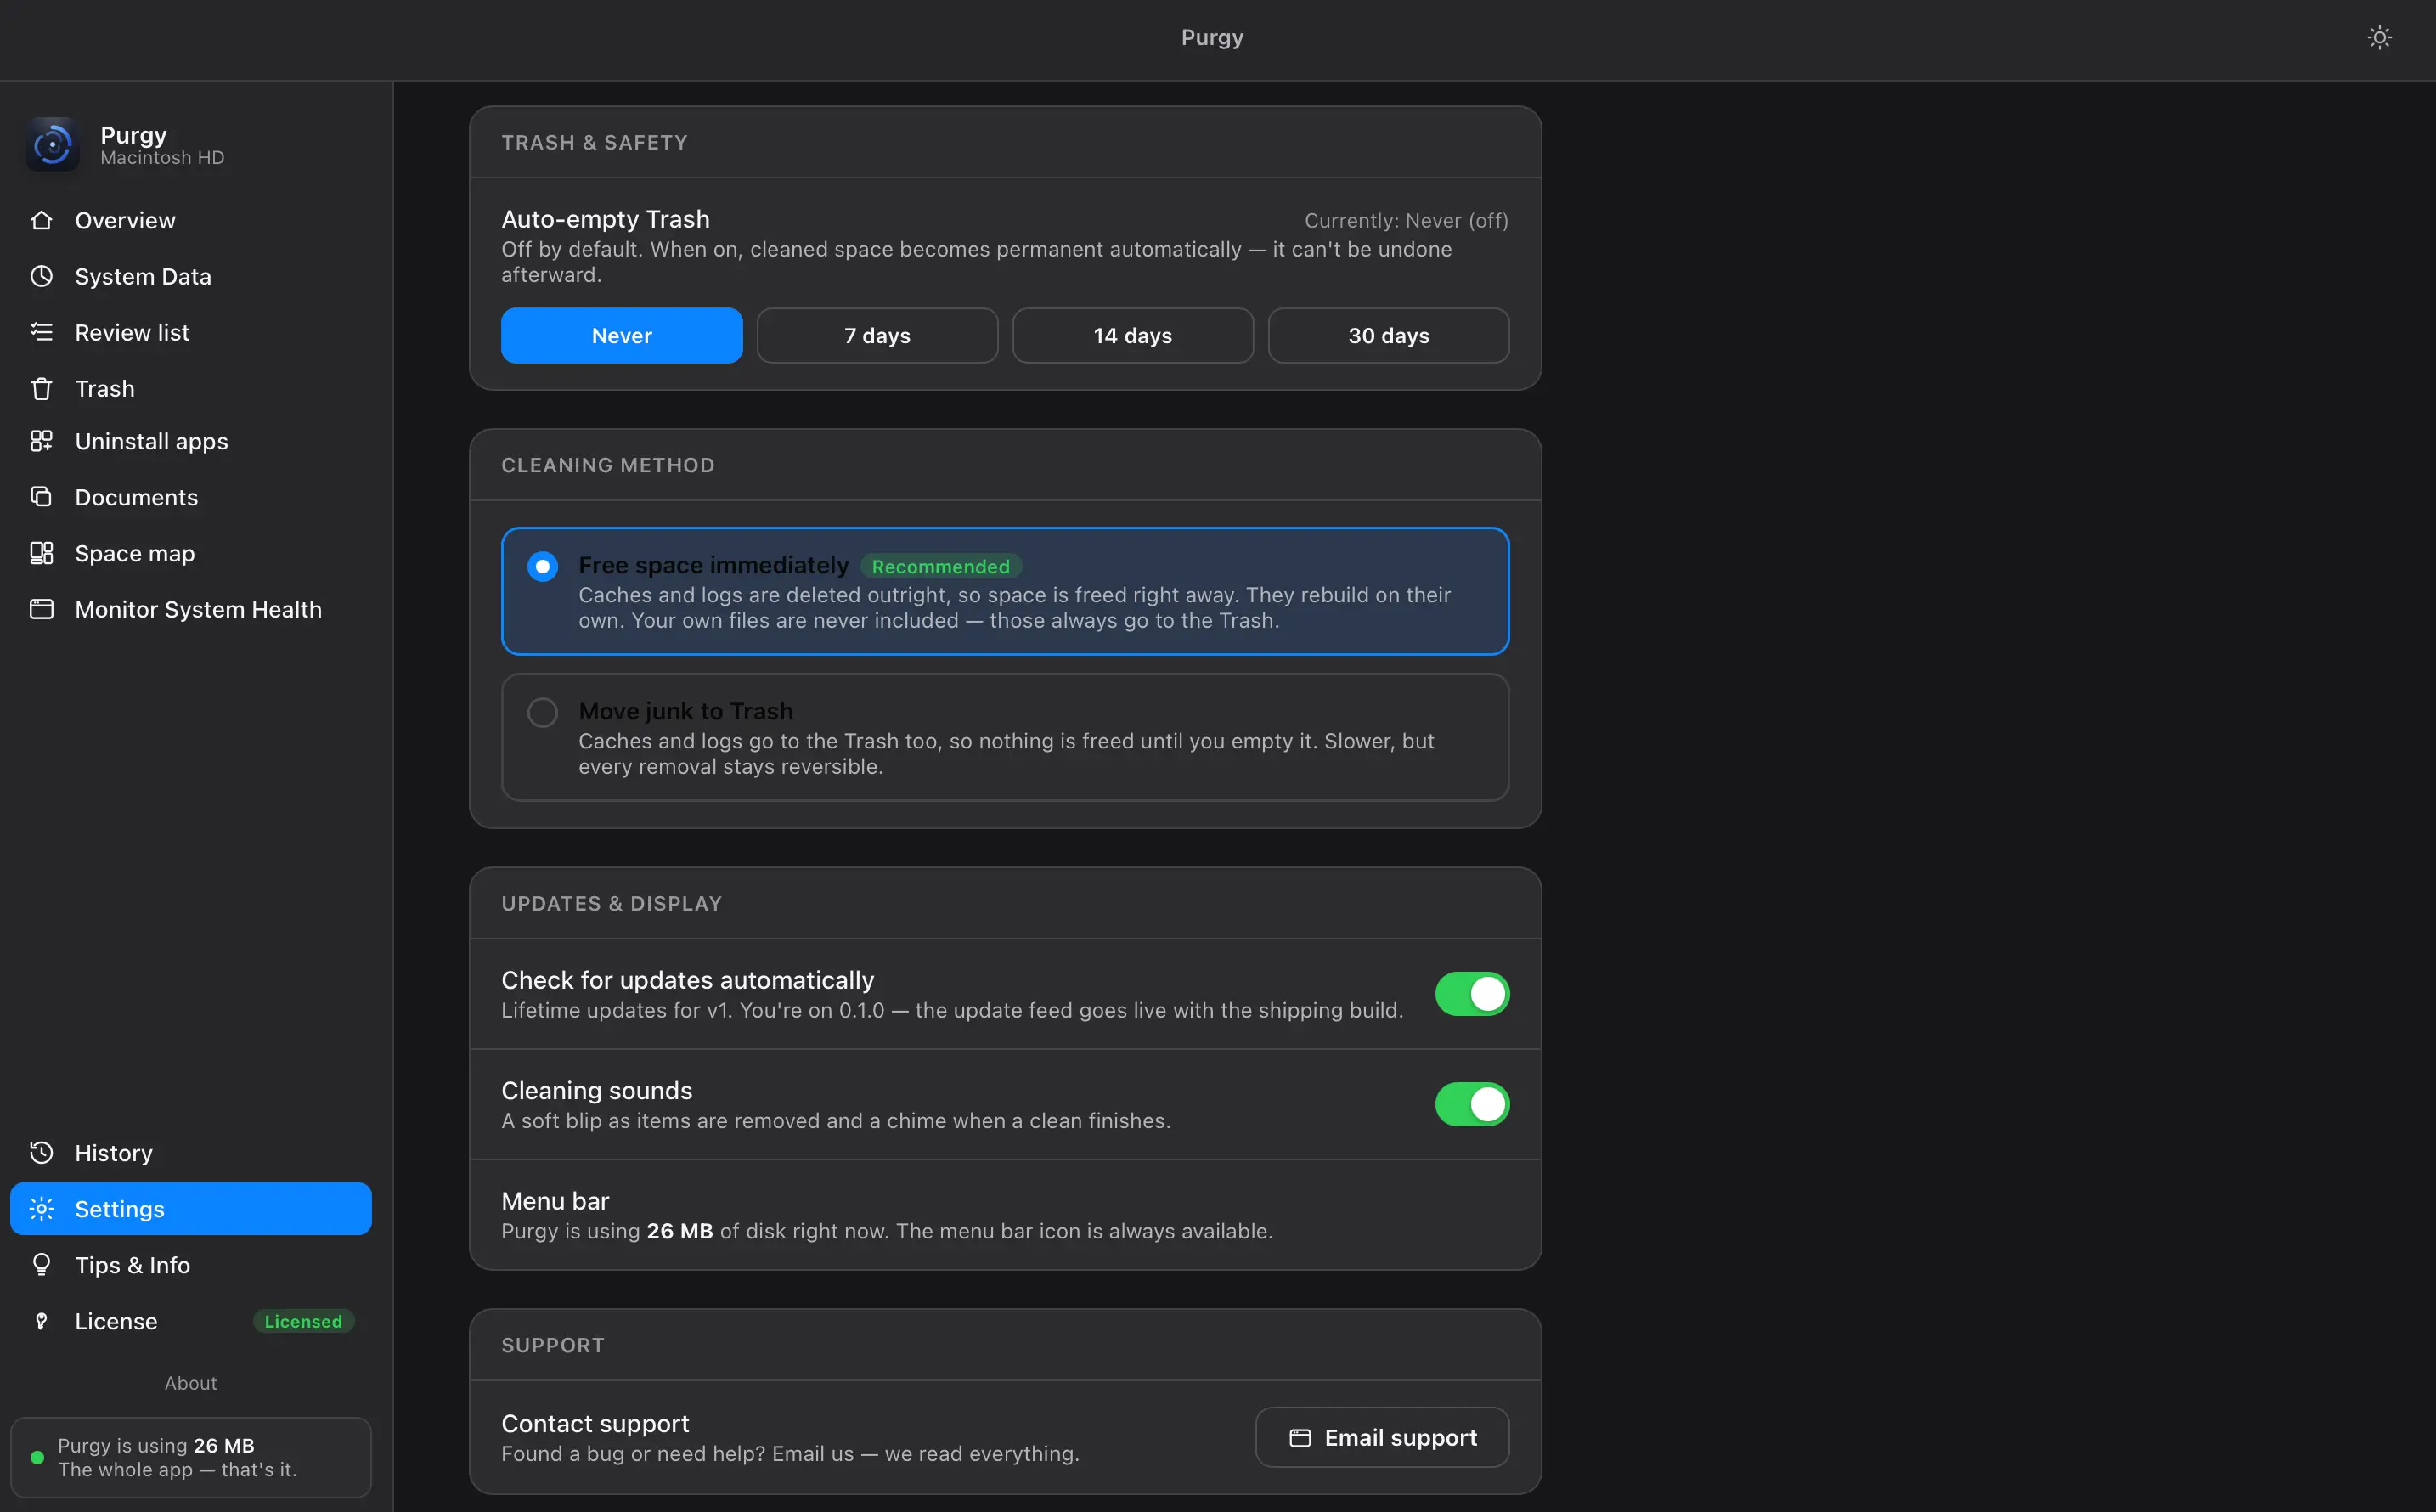The width and height of the screenshot is (2436, 1512).
Task: Open the About link
Action: coord(191,1383)
